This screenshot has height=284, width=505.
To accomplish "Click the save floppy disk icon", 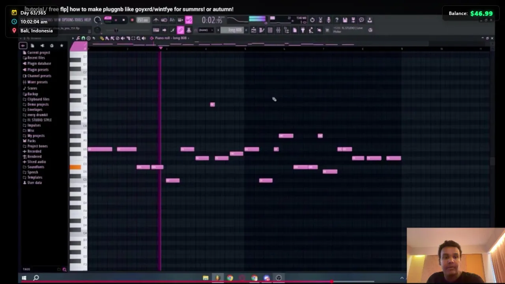I will (x=345, y=20).
